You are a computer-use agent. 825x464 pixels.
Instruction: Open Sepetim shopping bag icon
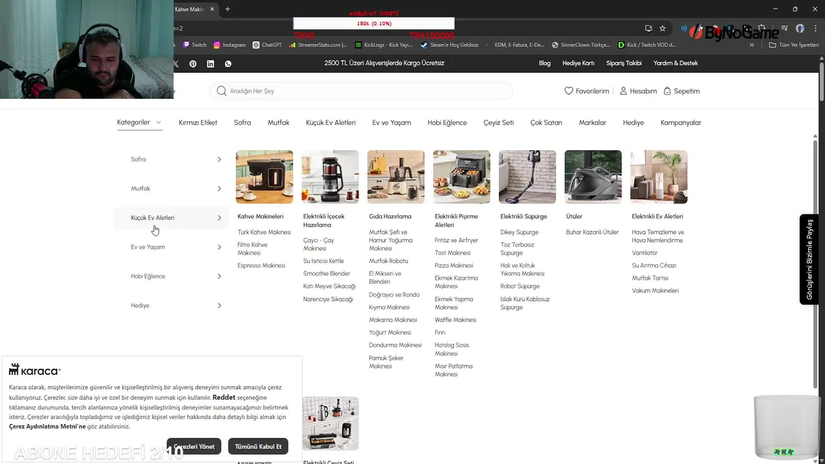coord(667,91)
